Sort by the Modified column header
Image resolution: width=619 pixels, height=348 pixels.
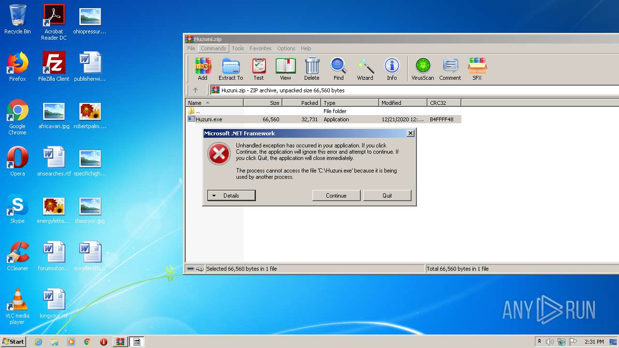click(x=403, y=102)
